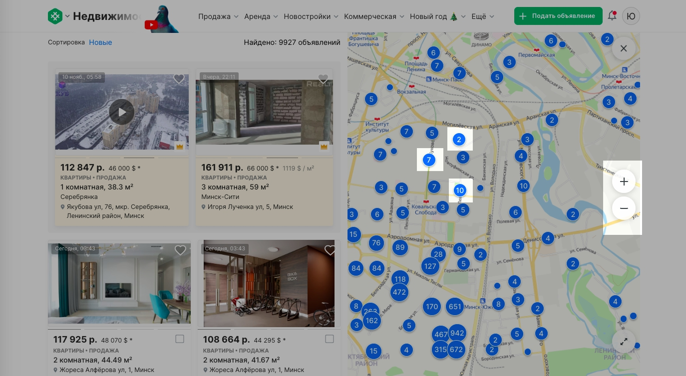This screenshot has height=376, width=686.
Task: Open the Минск-Сити apartment photo
Action: [x=264, y=112]
